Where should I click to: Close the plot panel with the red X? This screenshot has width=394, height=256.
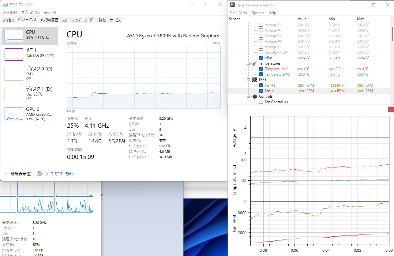pos(390,109)
